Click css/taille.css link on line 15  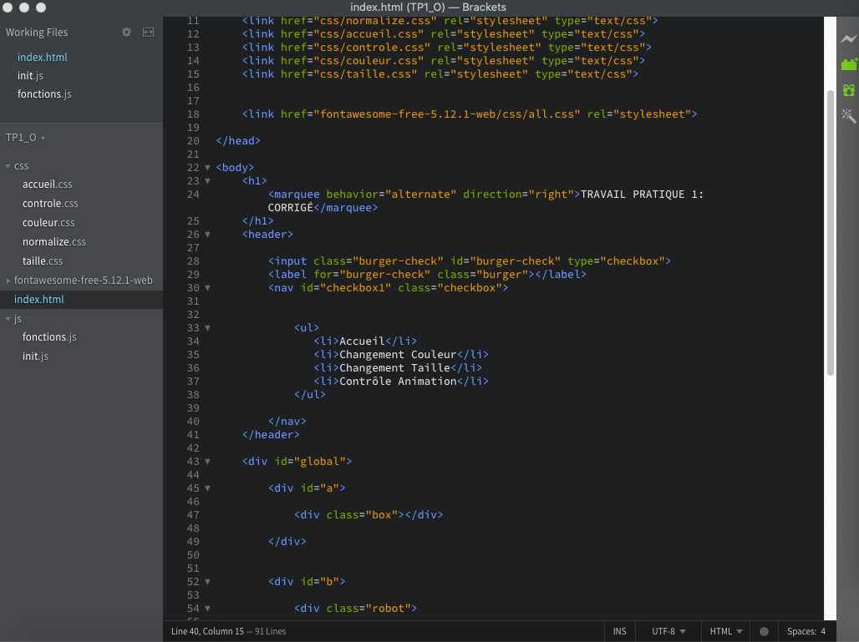tap(365, 74)
